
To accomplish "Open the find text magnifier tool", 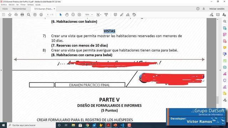I will point(28,15).
